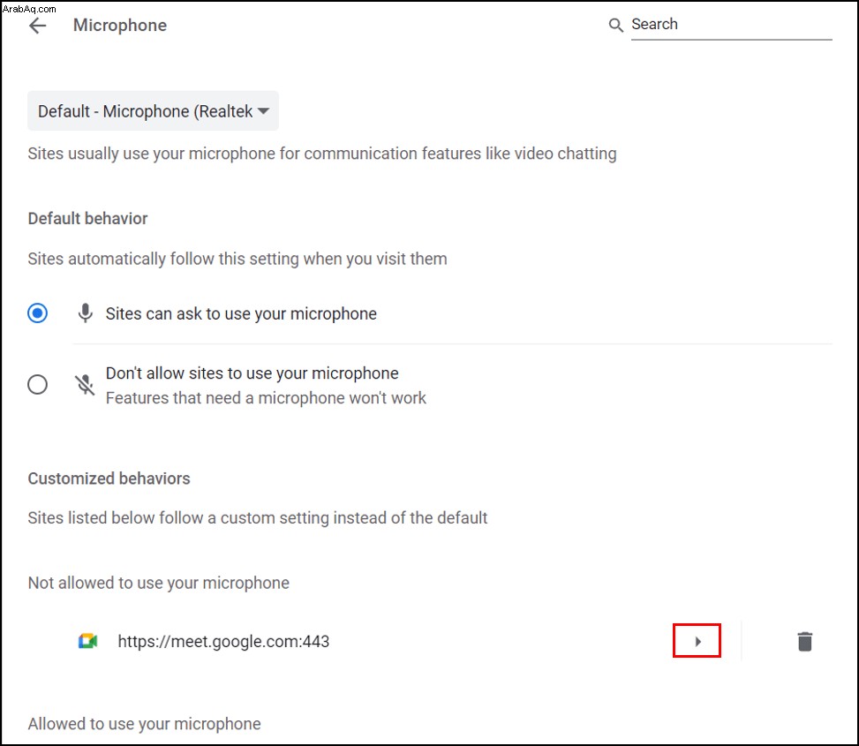Screen dimensions: 859x746
Task: Click the 'Sites can ask to use your microphone' text
Action: [x=241, y=313]
